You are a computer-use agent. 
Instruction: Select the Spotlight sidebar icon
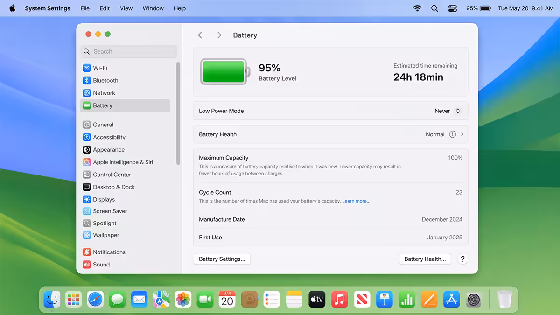87,223
